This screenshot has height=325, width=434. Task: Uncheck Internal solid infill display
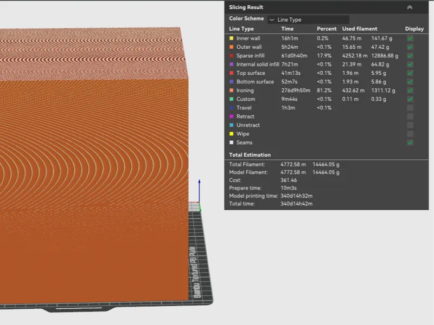click(410, 64)
